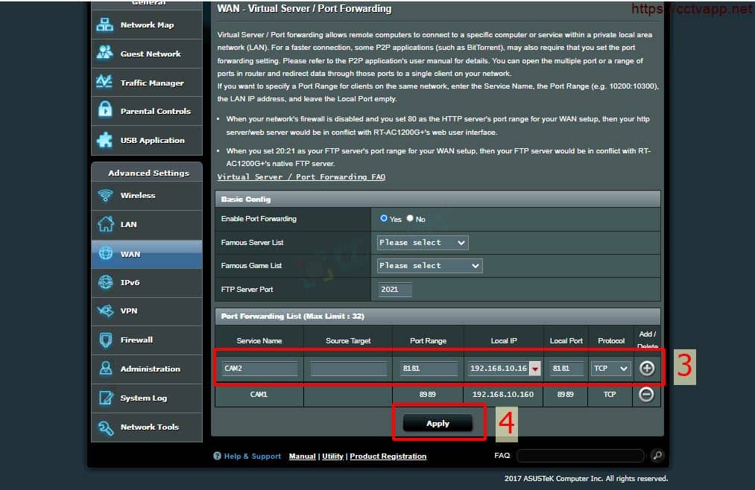The height and width of the screenshot is (490, 755).
Task: Click the FAQ search magnifier icon
Action: [x=657, y=455]
